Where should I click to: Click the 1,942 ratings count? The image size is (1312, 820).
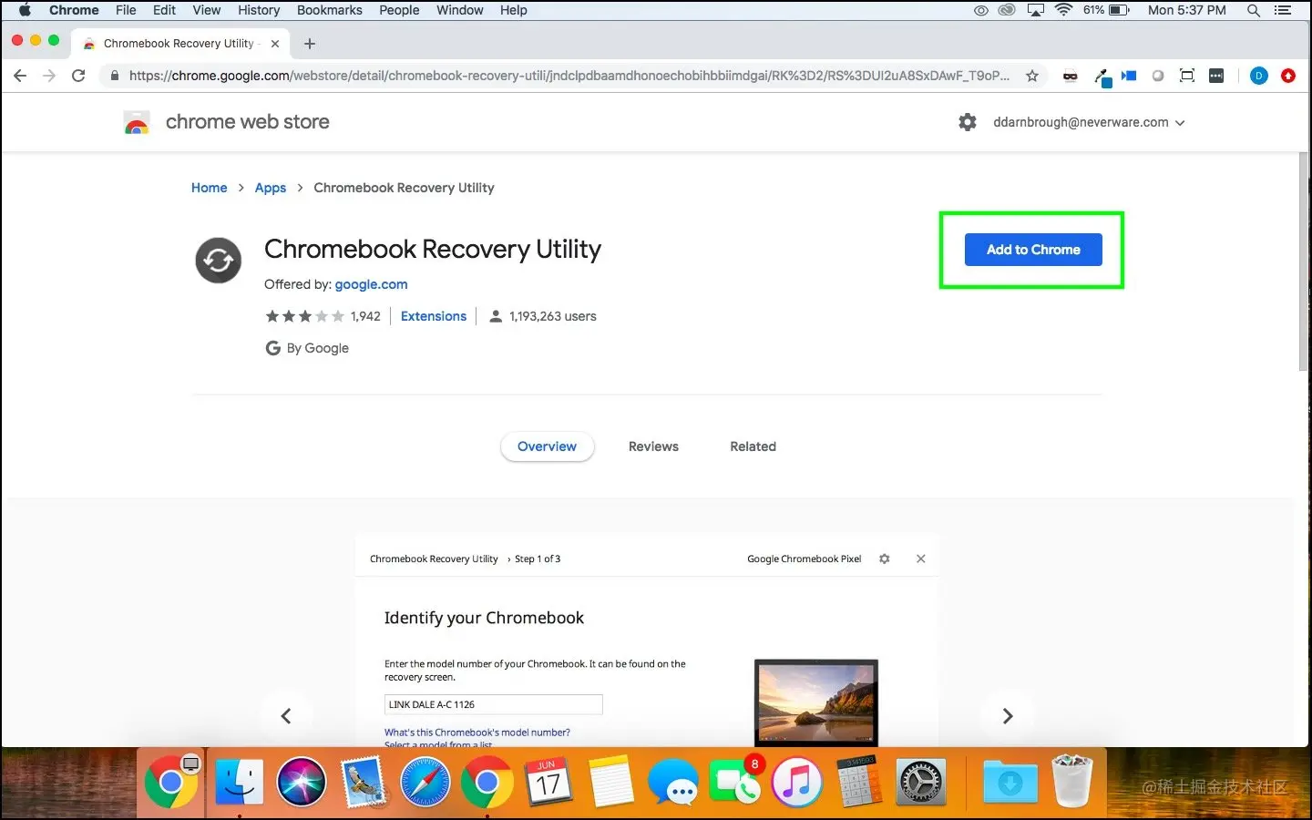365,316
